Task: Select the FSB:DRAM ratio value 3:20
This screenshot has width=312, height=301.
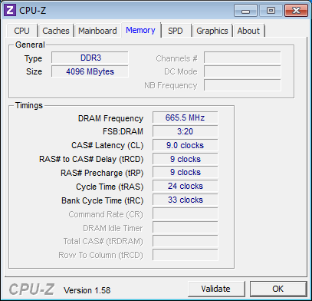Action: pyautogui.click(x=186, y=131)
